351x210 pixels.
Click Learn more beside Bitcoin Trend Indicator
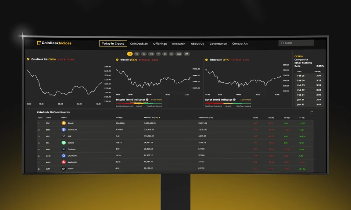[156, 100]
